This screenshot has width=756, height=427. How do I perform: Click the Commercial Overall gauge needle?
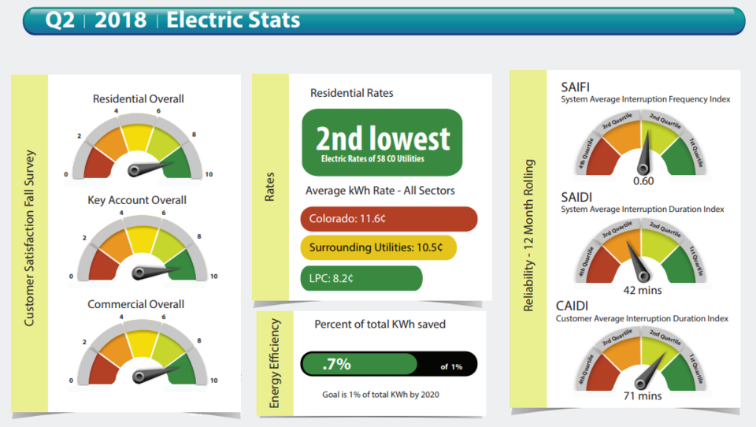[155, 374]
